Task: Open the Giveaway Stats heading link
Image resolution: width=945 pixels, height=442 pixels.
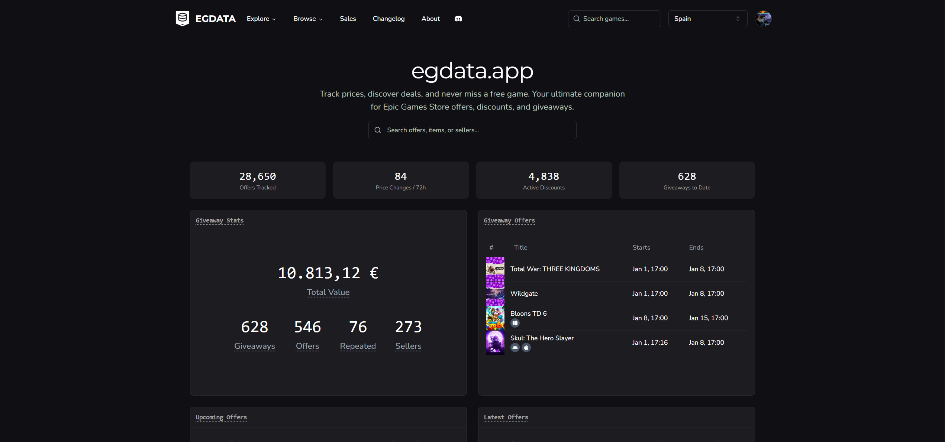Action: tap(219, 220)
